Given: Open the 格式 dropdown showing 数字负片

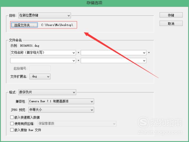Looking at the screenshot, I should coord(47,92).
